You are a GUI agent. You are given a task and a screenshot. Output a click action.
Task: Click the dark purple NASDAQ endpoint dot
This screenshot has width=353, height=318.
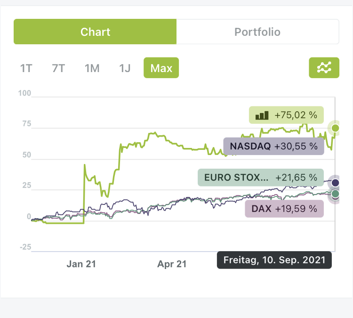click(335, 182)
